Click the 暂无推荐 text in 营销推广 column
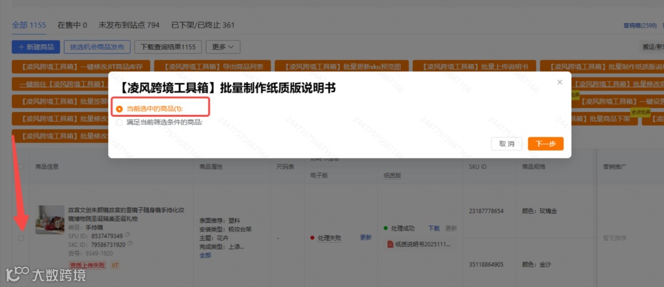This screenshot has height=287, width=664. 614,238
